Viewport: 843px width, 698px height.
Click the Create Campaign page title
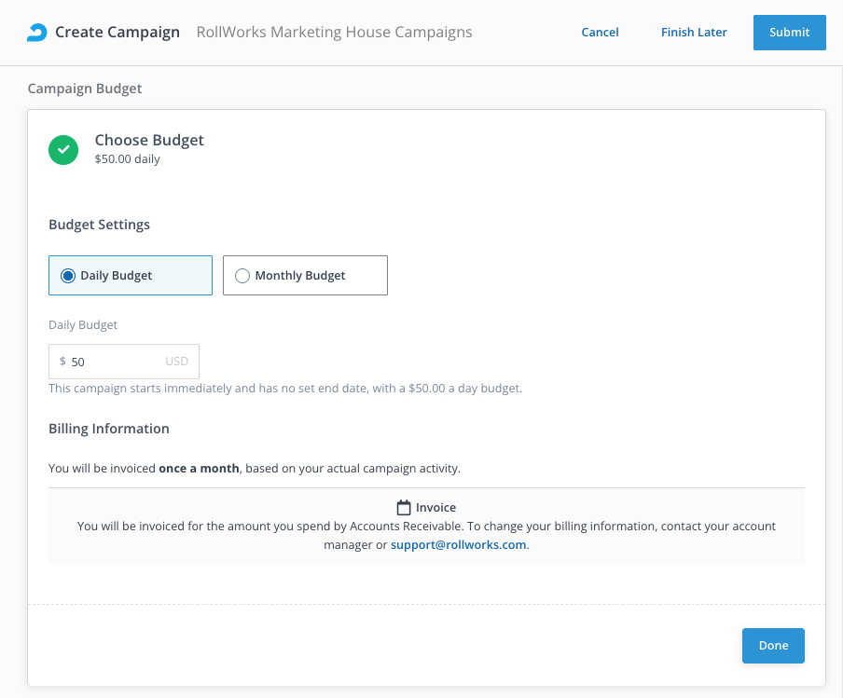coord(117,33)
